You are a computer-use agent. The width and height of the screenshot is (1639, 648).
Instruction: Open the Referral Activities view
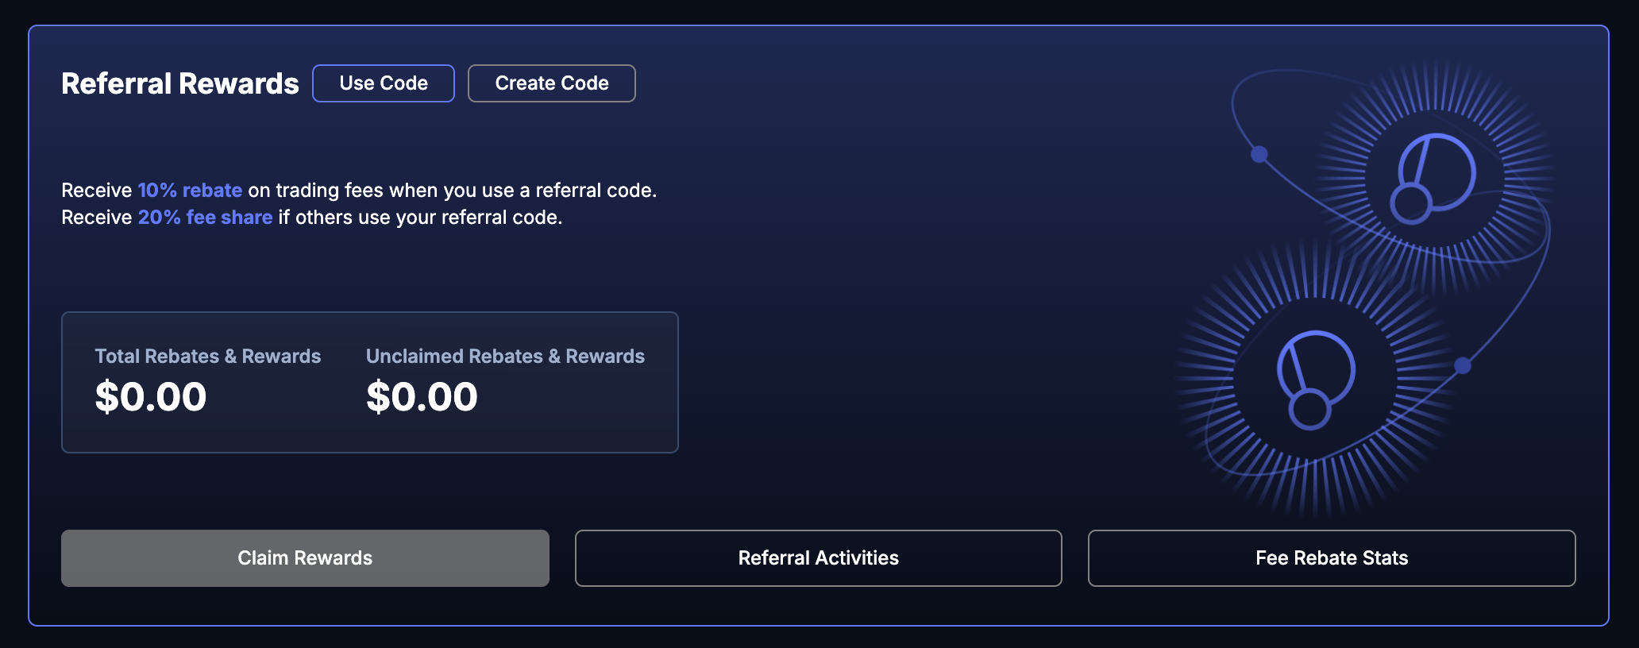tap(818, 558)
